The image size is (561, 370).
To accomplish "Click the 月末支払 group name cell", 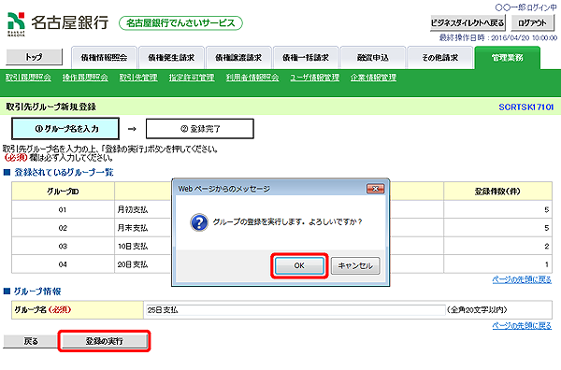I will [x=133, y=228].
